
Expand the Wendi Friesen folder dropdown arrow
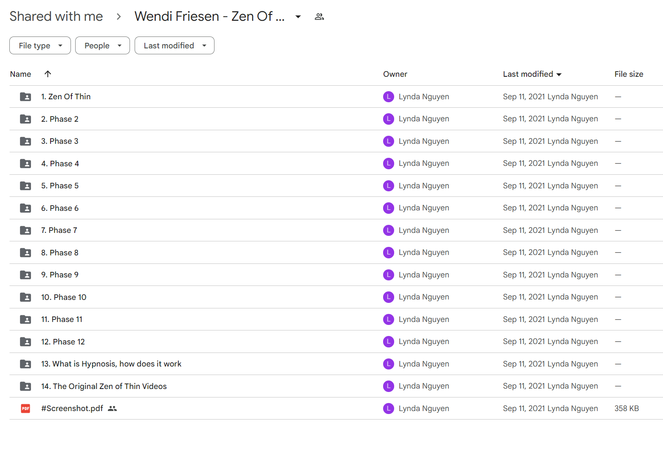coord(298,17)
